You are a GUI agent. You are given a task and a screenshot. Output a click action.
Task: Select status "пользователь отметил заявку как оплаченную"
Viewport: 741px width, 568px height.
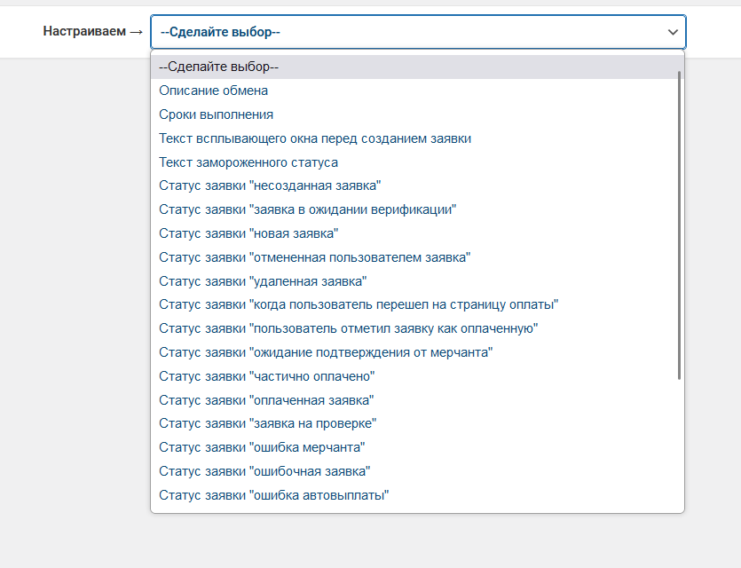349,328
